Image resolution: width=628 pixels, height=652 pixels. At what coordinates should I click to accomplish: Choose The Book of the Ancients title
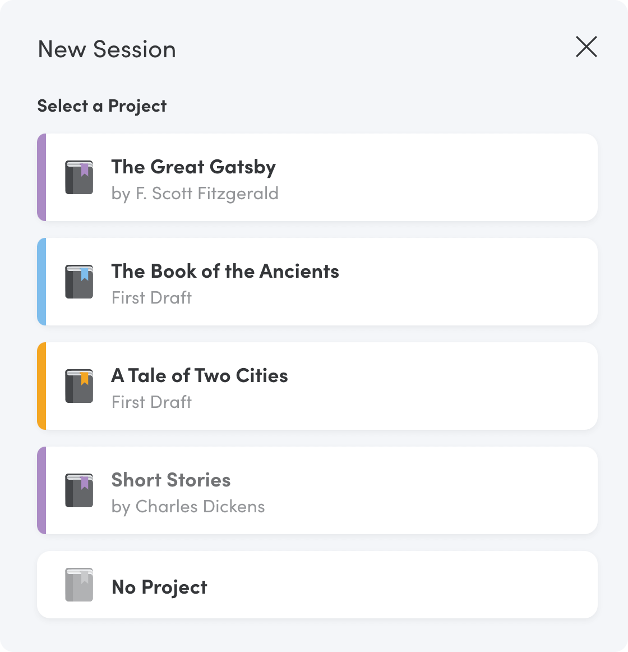(225, 272)
